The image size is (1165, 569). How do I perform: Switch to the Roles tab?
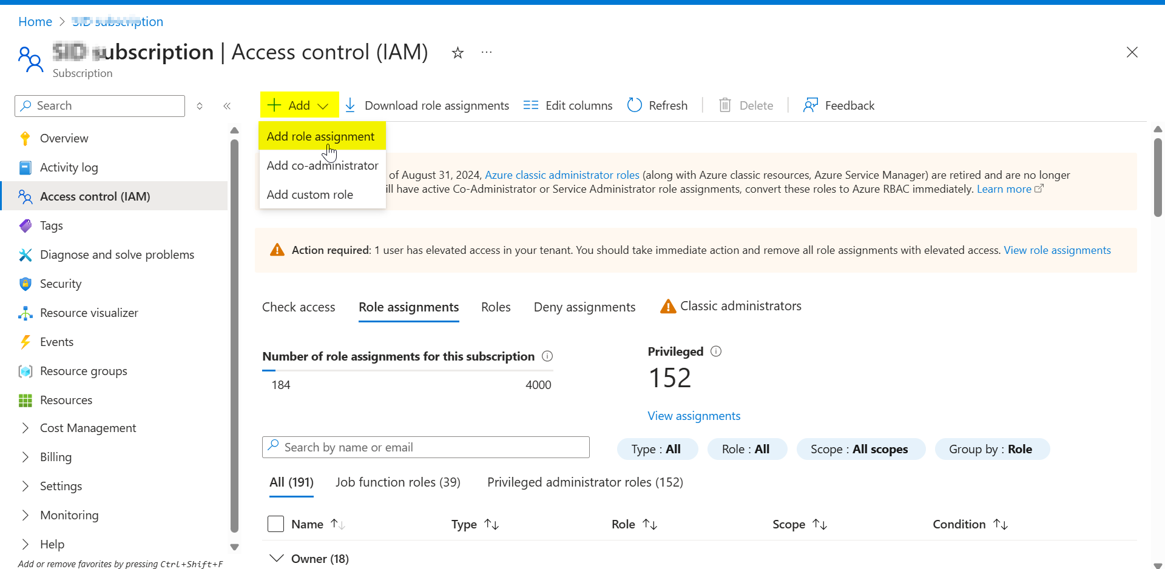[x=496, y=307]
